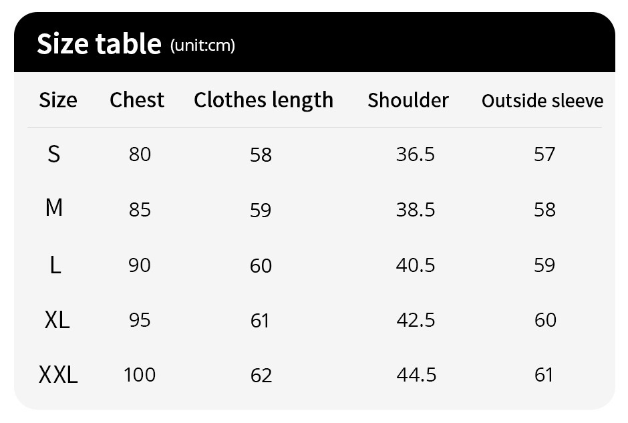Click outside sleeve value 57

[x=544, y=154]
